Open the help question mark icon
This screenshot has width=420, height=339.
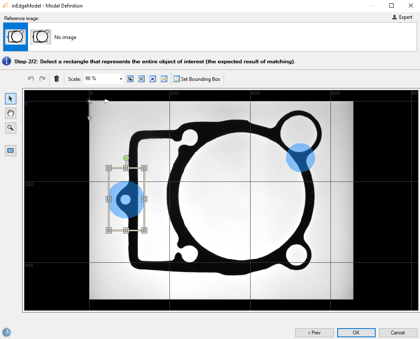6,332
